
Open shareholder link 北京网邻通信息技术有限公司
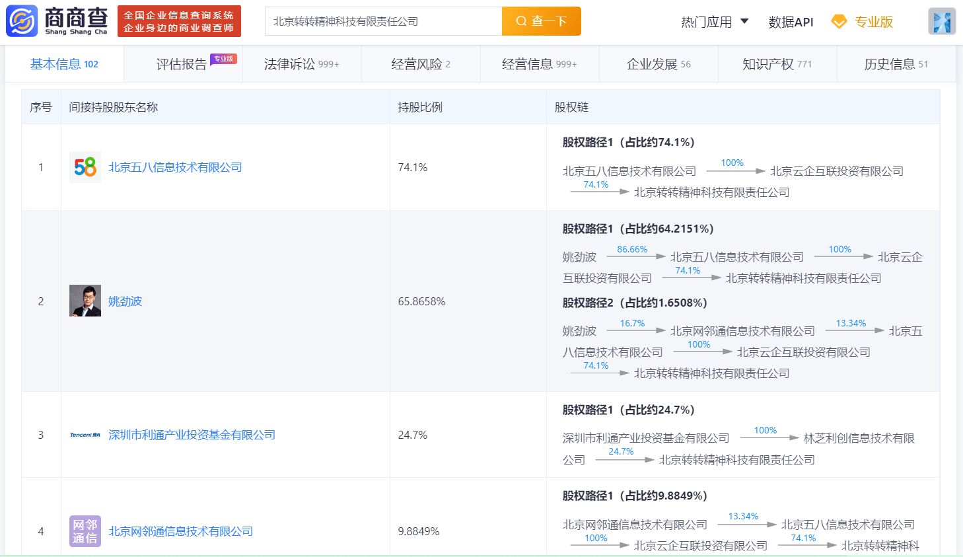tap(181, 531)
